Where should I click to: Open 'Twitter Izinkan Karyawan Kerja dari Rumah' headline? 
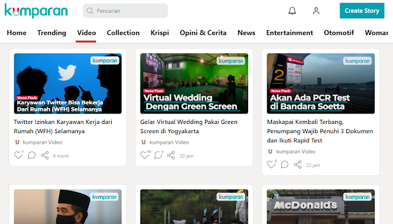coord(63,126)
